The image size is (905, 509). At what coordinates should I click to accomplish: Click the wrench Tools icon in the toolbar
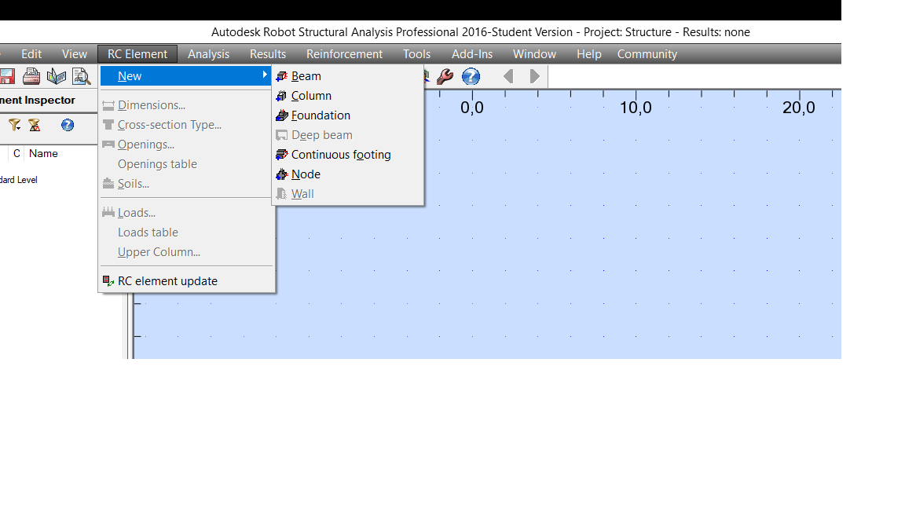pyautogui.click(x=445, y=76)
